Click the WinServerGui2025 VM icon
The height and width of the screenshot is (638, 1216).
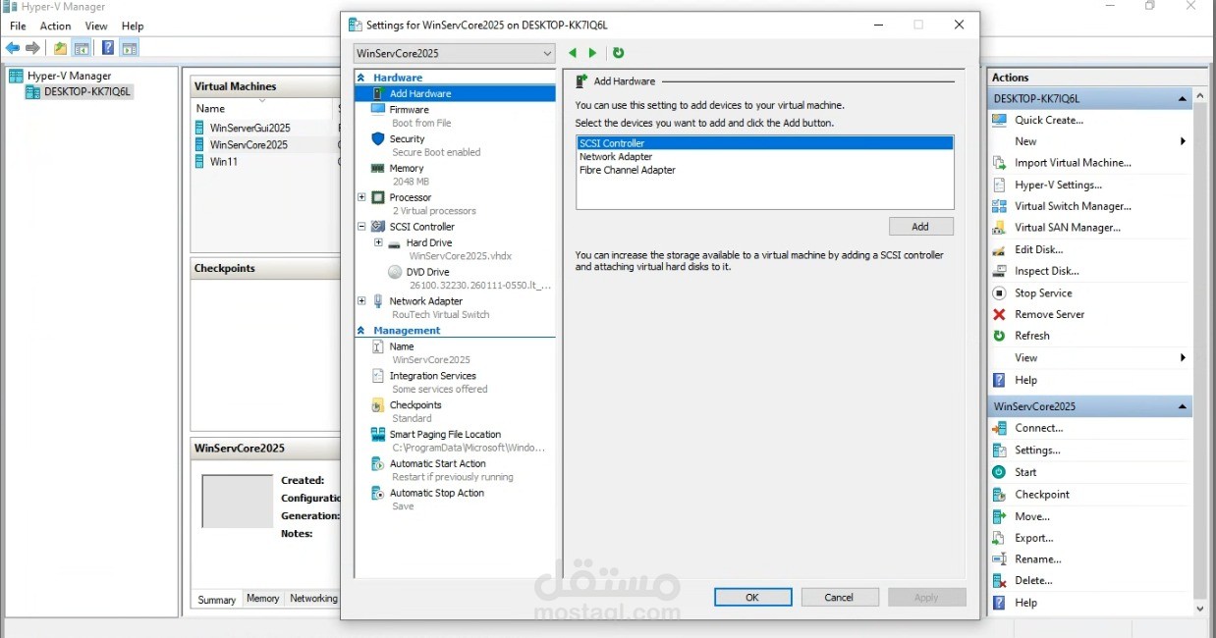tap(200, 128)
